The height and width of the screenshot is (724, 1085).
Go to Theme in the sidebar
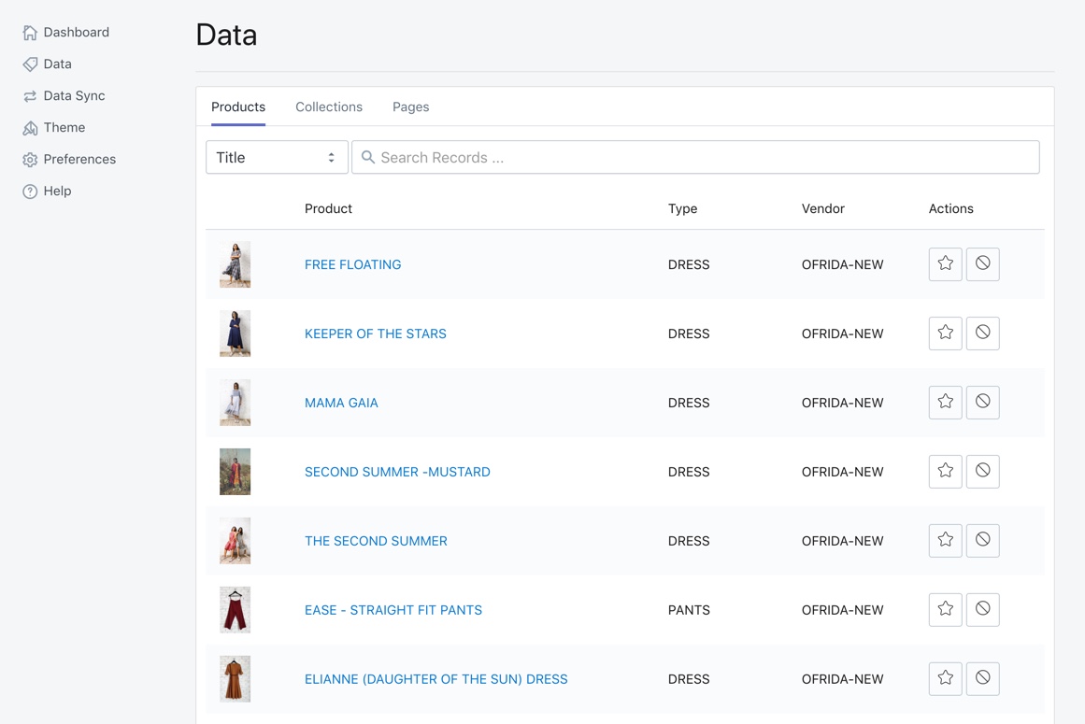[64, 128]
